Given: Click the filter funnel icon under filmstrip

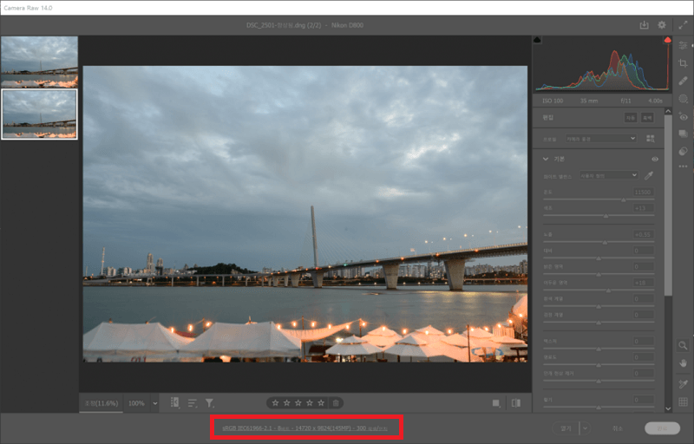Looking at the screenshot, I should pos(209,403).
